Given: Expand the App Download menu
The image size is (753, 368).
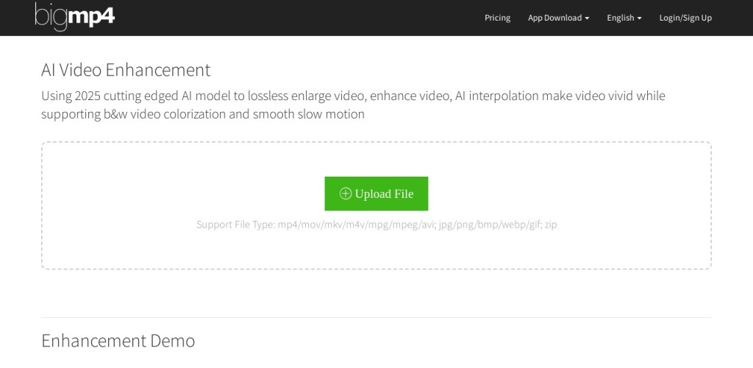Looking at the screenshot, I should tap(557, 18).
